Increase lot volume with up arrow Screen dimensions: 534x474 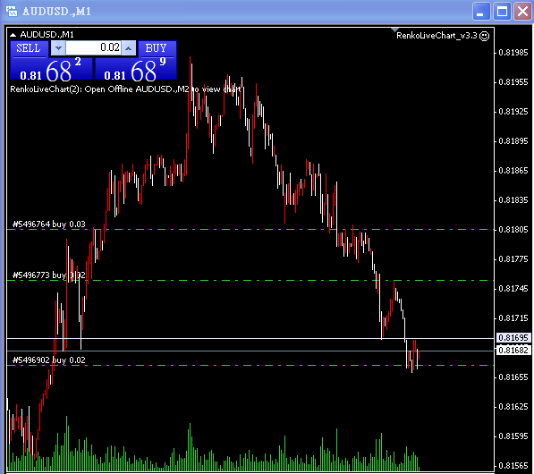point(129,48)
